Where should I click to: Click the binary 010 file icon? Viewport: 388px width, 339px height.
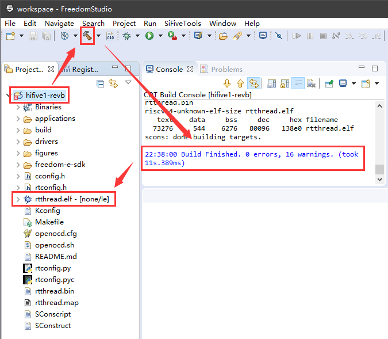click(110, 36)
